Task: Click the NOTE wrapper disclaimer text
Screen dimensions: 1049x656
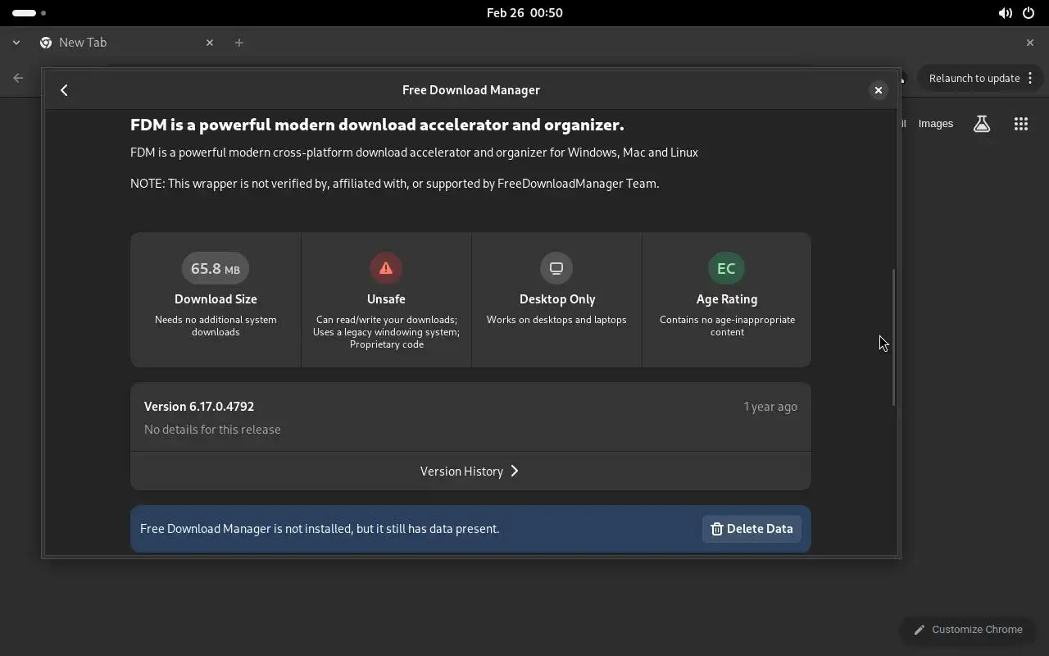Action: 395,184
